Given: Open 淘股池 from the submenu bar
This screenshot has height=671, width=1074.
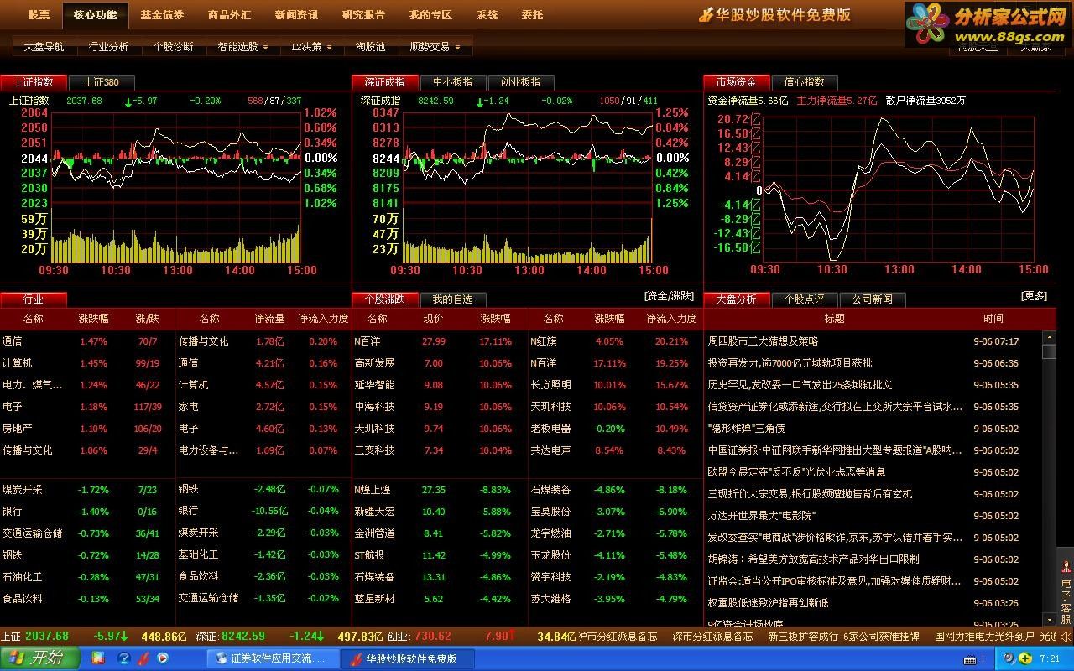Looking at the screenshot, I should tap(370, 47).
